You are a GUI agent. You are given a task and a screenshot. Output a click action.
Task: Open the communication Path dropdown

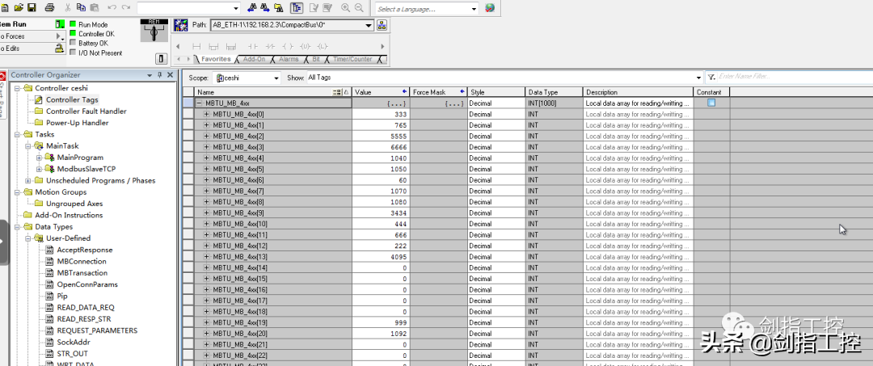(369, 25)
